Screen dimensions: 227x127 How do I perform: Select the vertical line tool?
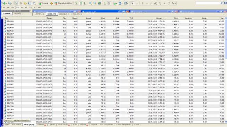coord(142,3)
